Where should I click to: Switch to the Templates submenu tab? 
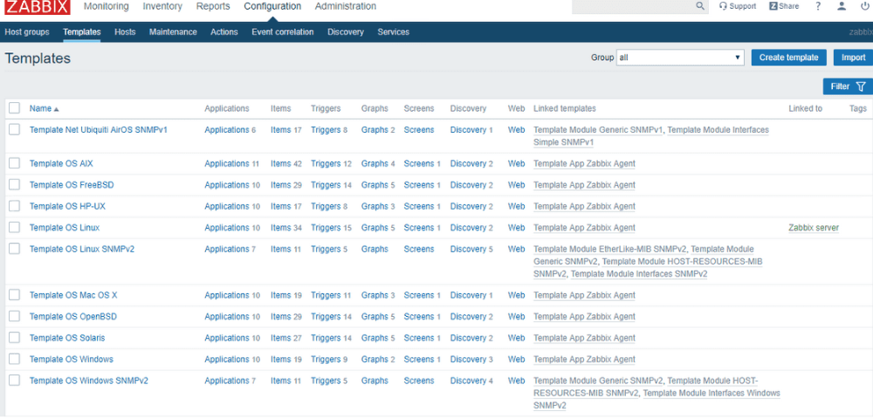point(82,31)
